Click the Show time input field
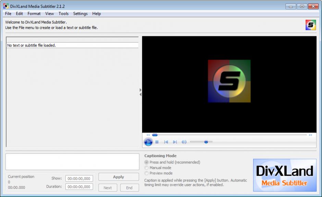This screenshot has height=197, width=322. (79, 178)
